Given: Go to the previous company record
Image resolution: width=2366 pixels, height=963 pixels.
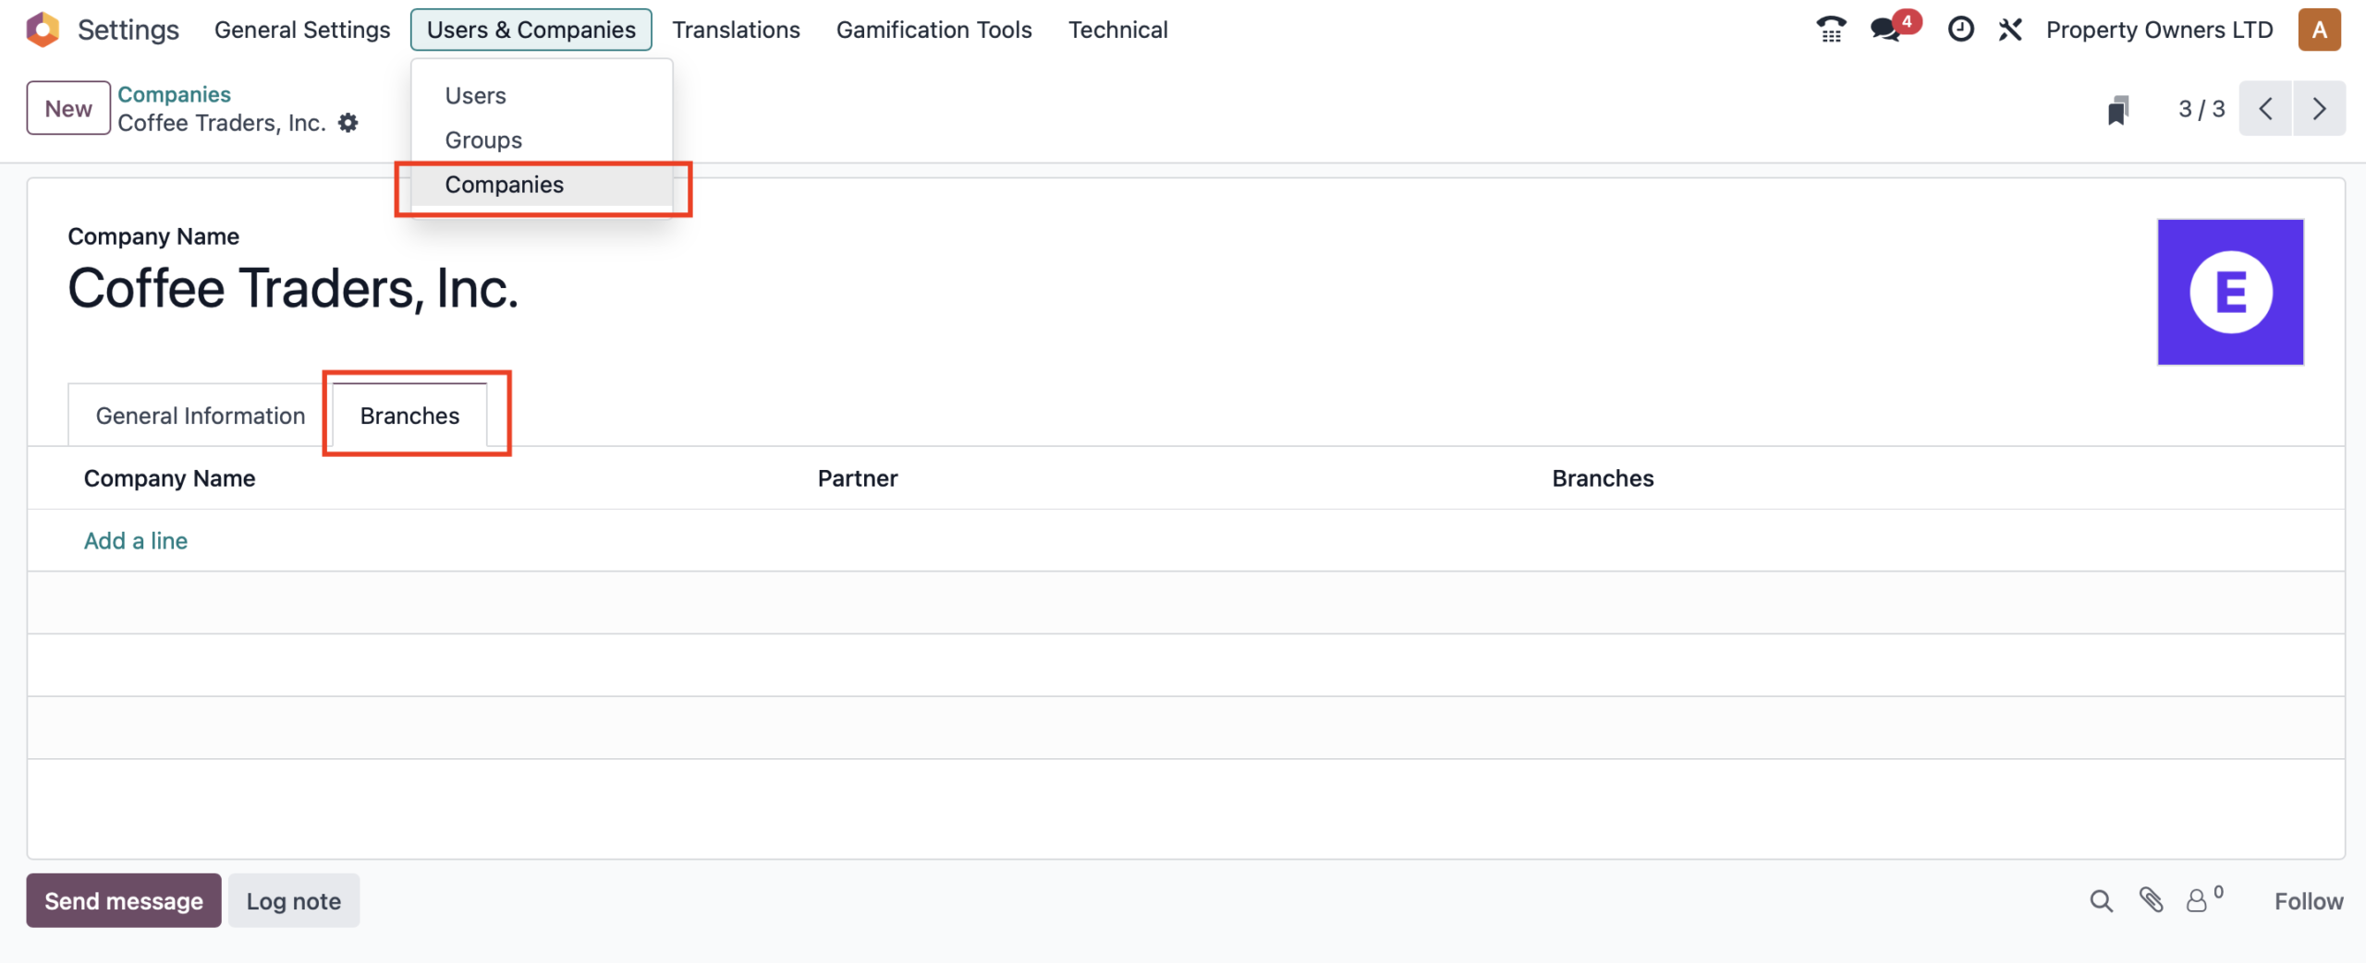Looking at the screenshot, I should pos(2265,109).
